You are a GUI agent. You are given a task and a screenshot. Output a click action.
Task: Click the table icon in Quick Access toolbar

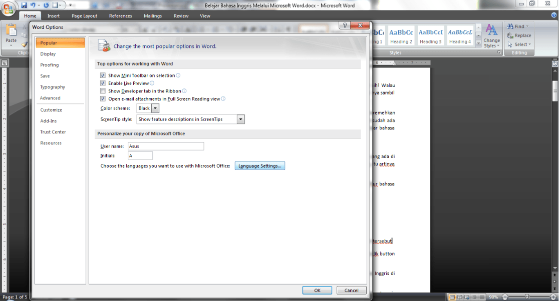55,5
